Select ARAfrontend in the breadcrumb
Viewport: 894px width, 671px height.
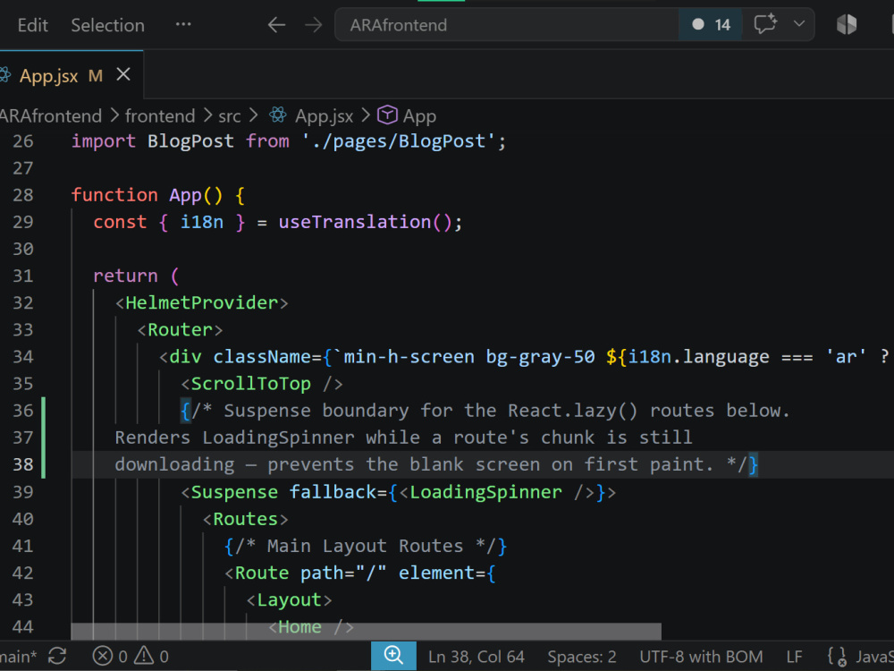point(51,115)
